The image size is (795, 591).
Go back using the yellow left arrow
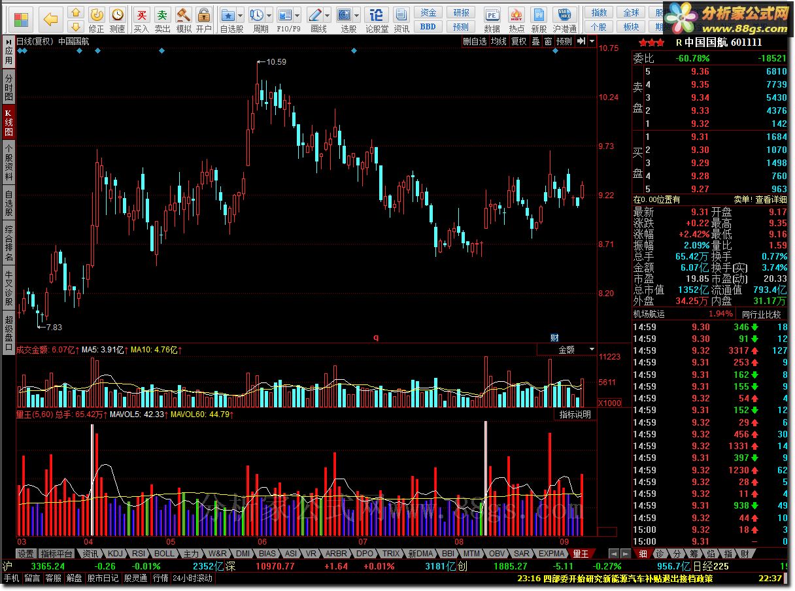click(x=50, y=20)
